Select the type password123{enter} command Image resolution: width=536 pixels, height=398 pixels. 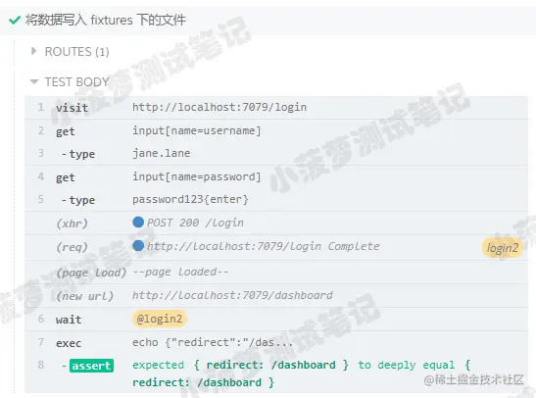point(276,200)
